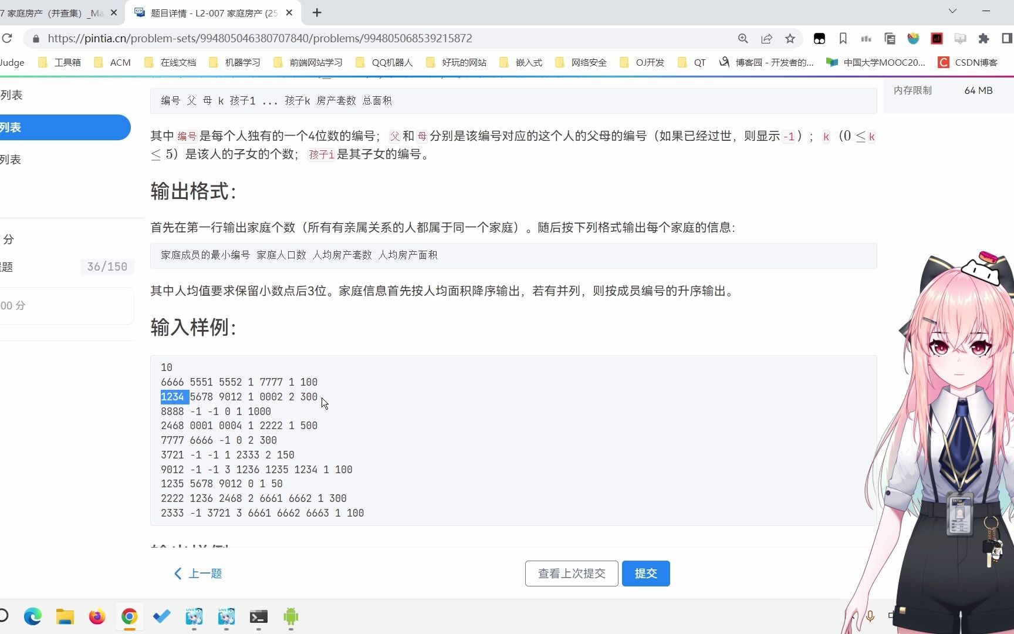The image size is (1014, 634).
Task: Open the Extensions puzzle piece menu
Action: 983,38
